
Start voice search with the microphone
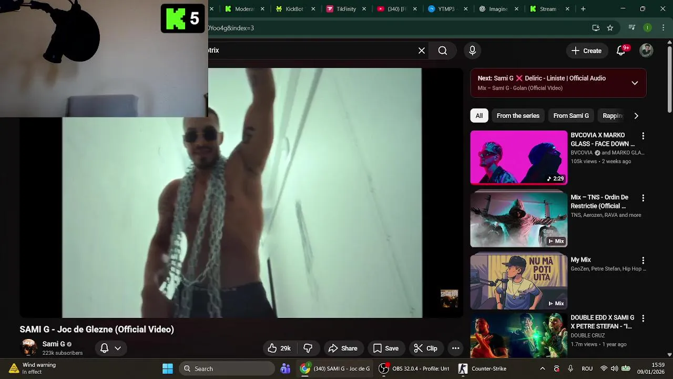(x=472, y=51)
